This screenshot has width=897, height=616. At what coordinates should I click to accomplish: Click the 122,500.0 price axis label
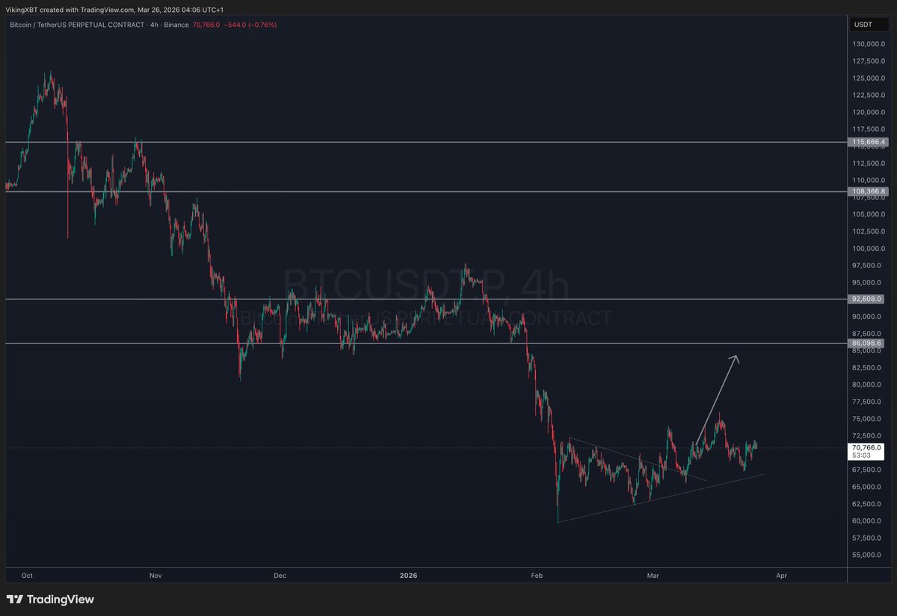click(x=869, y=95)
